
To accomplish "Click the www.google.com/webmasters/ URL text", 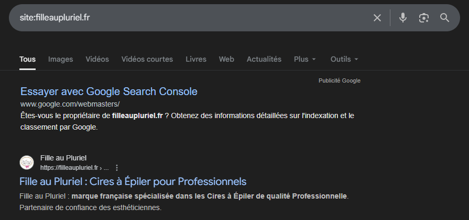I will (x=70, y=105).
